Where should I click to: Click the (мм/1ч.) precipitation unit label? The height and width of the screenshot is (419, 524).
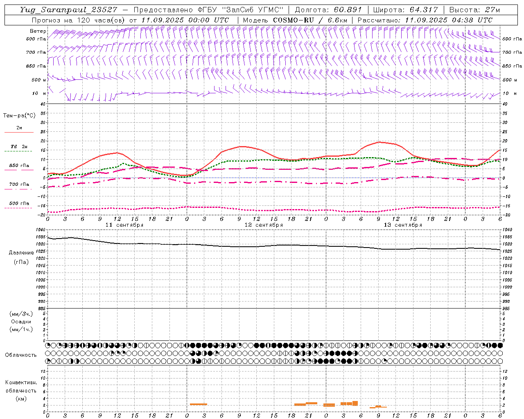pos(21,329)
